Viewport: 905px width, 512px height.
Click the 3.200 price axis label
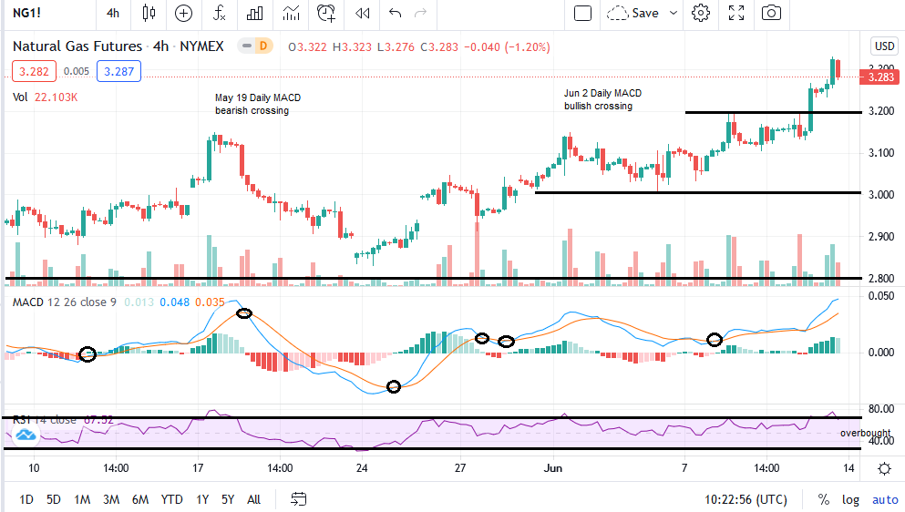pyautogui.click(x=881, y=111)
